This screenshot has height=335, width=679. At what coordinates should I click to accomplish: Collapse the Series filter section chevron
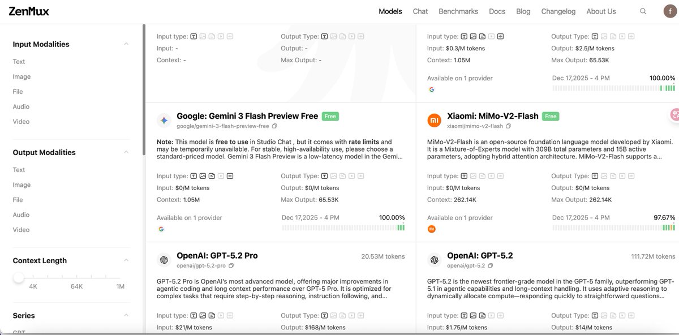pyautogui.click(x=126, y=315)
